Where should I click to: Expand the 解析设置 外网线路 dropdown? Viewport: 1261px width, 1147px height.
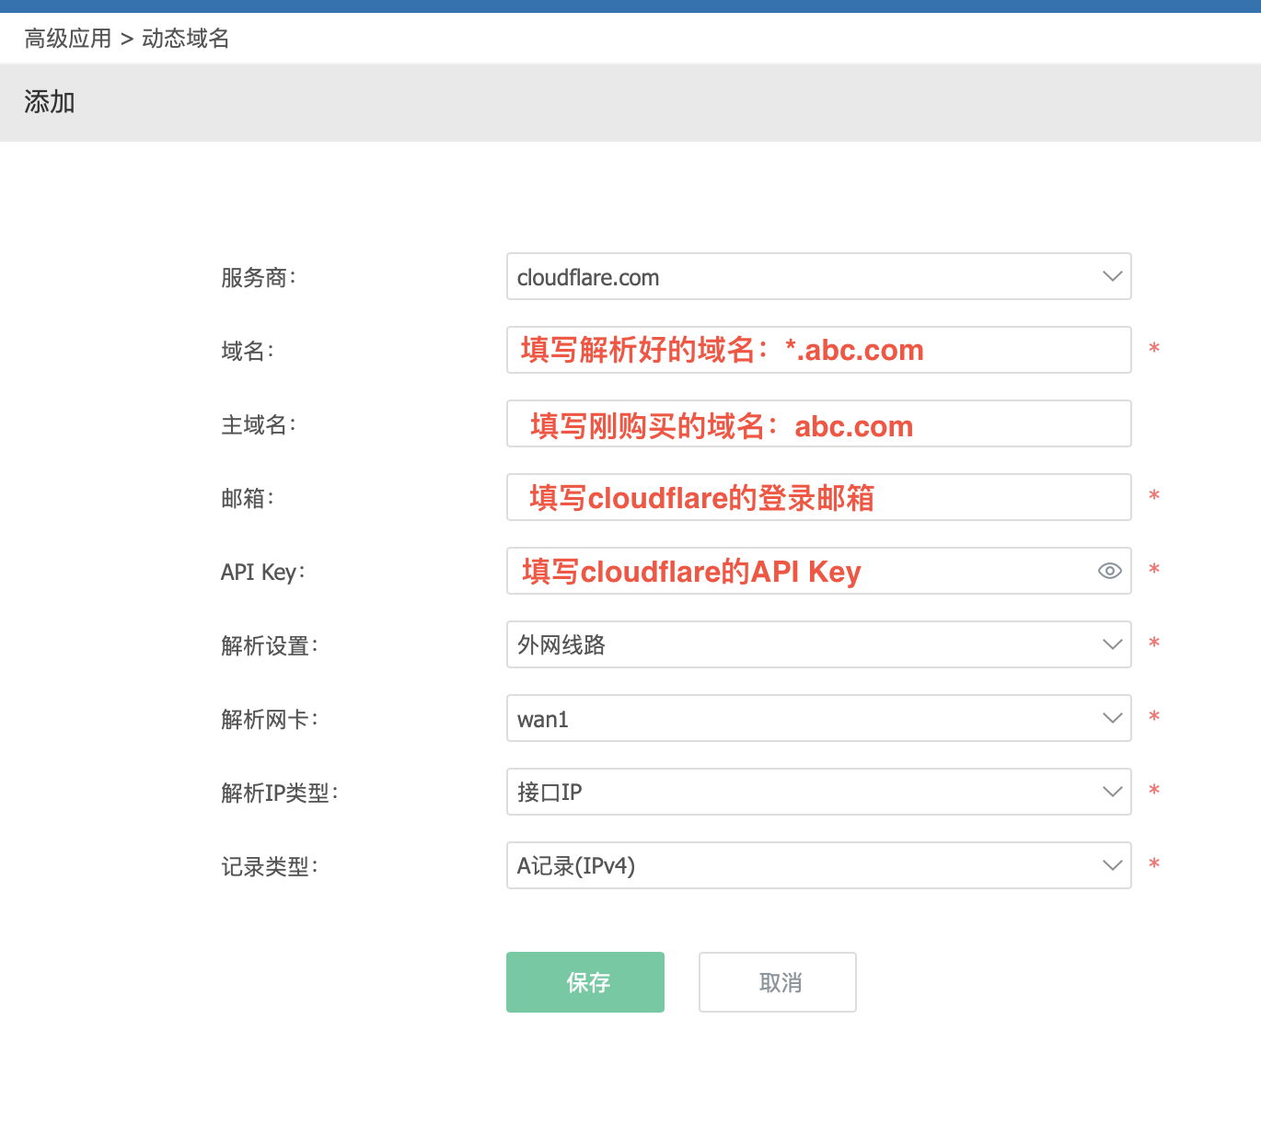[818, 644]
